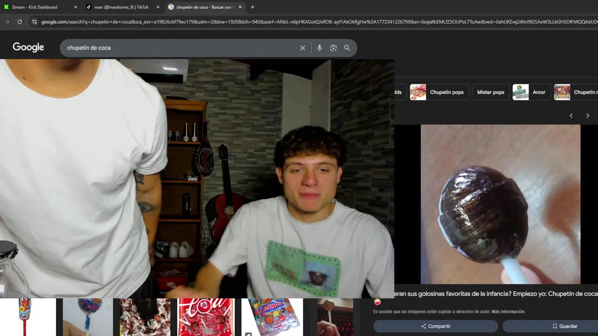Open the Google logo homepage link
598x336 pixels.
[x=28, y=47]
